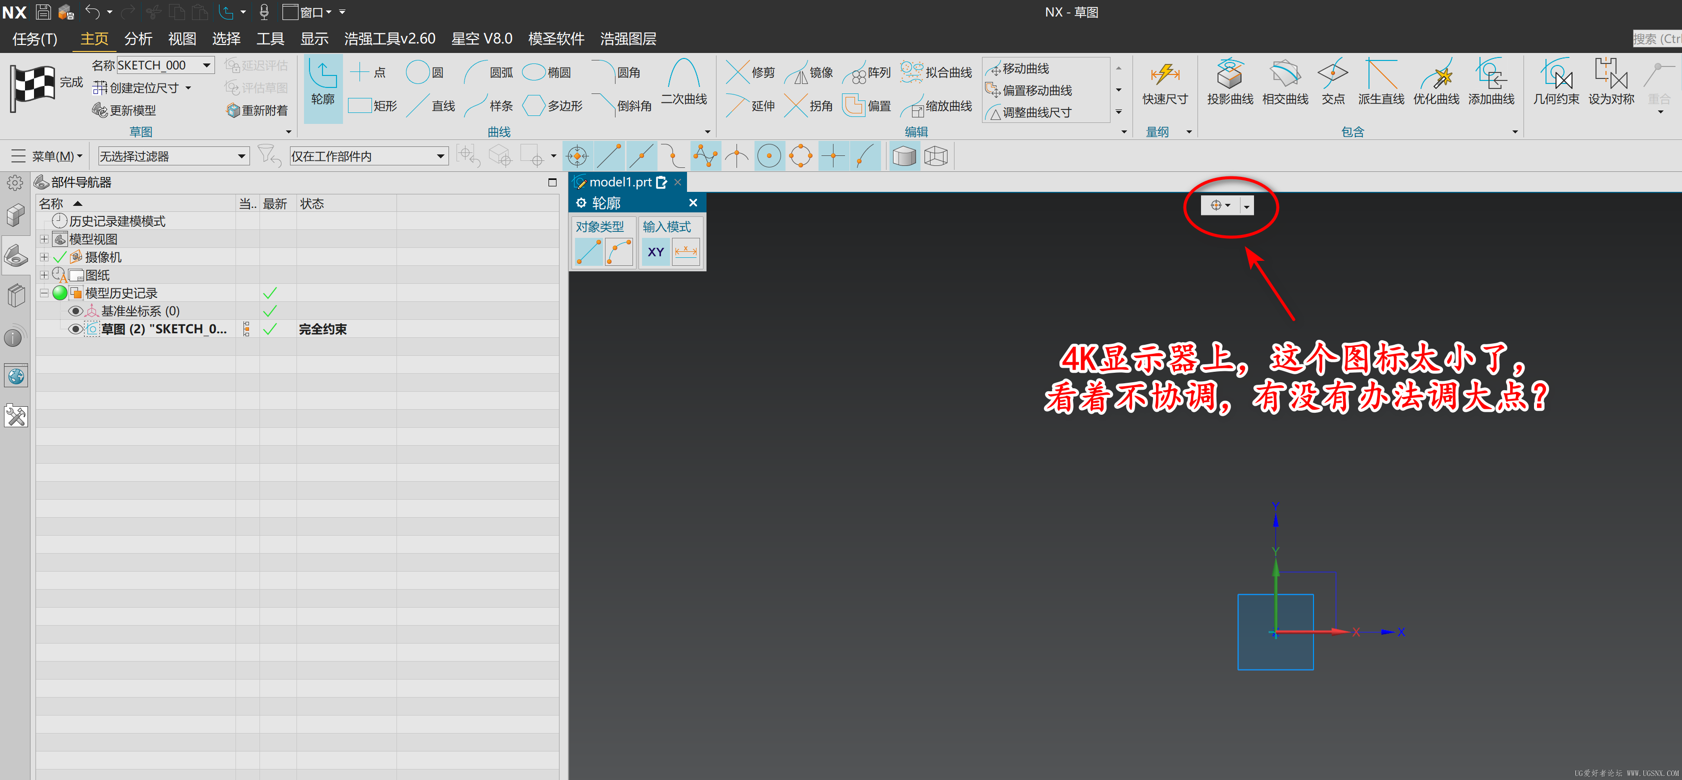This screenshot has width=1682, height=780.
Task: Click the Mirror (镜像) tool
Action: [808, 72]
